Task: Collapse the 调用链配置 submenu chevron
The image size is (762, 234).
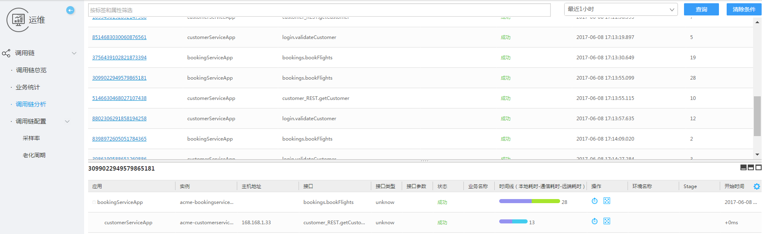Action: click(x=67, y=121)
